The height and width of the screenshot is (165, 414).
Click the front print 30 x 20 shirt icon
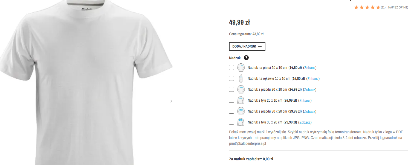tap(241, 111)
